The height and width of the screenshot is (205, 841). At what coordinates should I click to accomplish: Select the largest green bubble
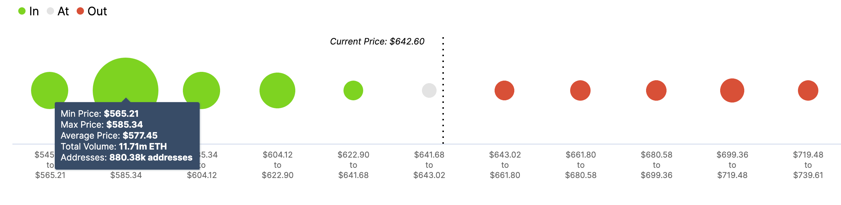(x=126, y=80)
